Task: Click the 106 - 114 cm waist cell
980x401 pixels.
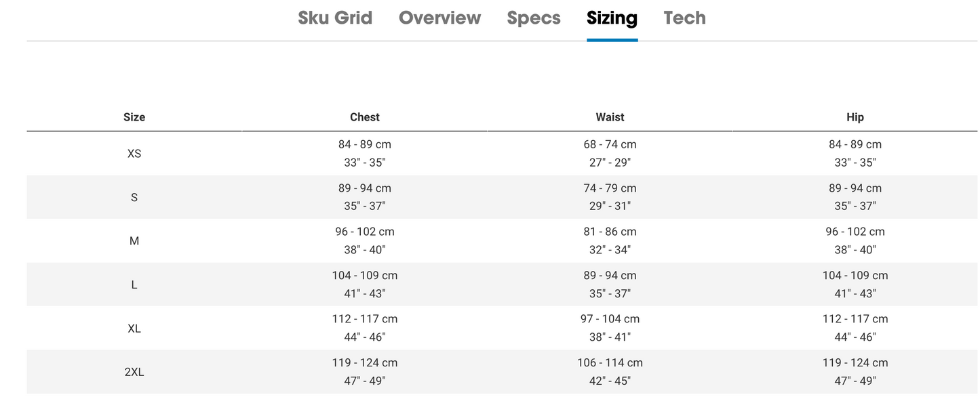Action: pos(610,363)
